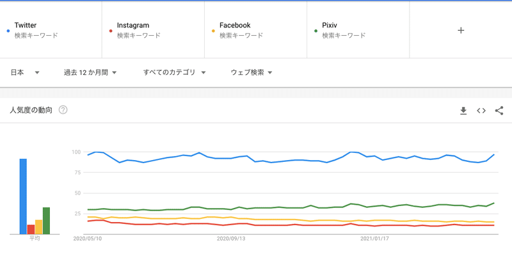
Task: Edit the Facebook search term
Action: [x=256, y=30]
